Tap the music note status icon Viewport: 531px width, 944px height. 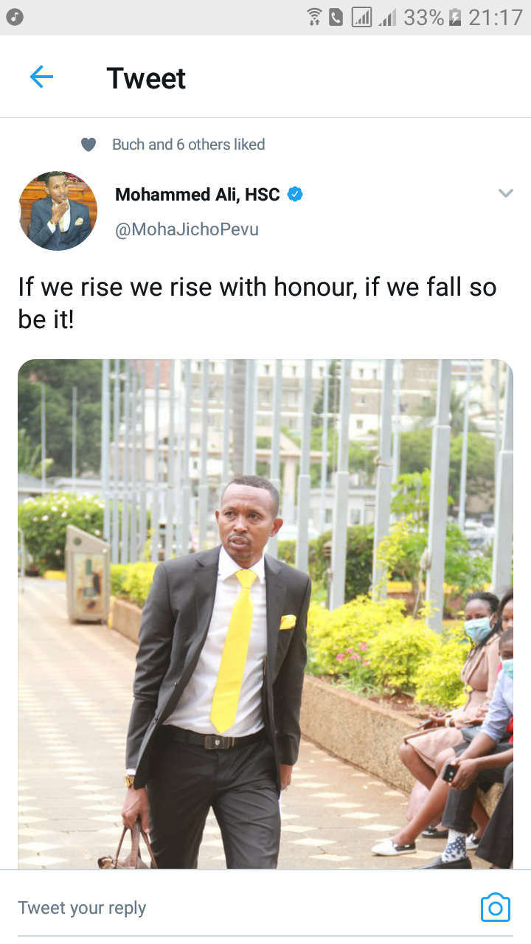tap(14, 17)
